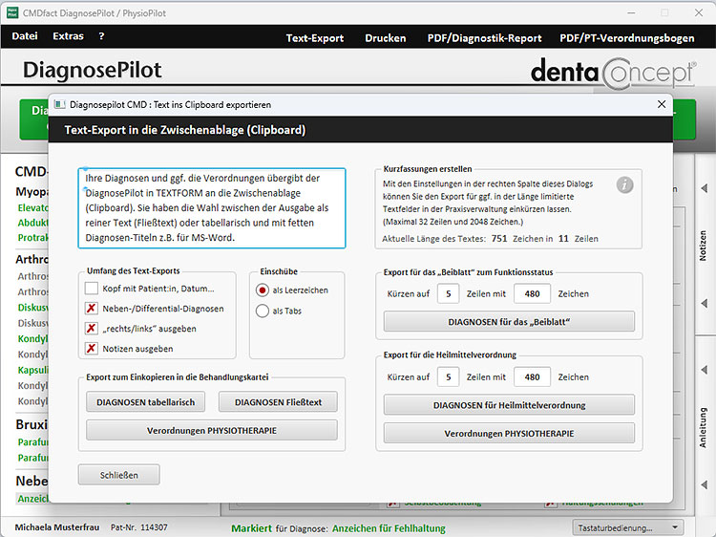Enable Kopf mit Patient:in, Datum checkbox

tap(92, 289)
